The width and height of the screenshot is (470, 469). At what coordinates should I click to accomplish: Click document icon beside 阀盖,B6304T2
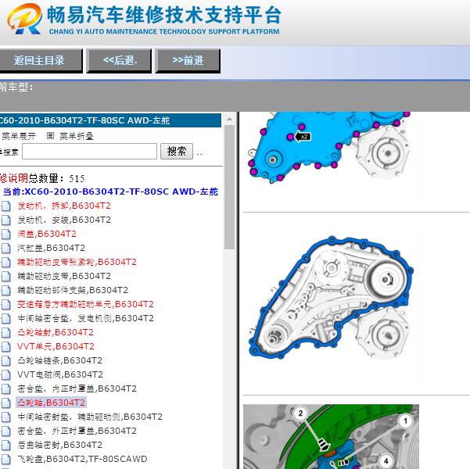point(5,234)
